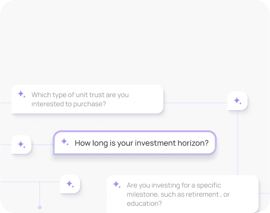Click the word "education?" in milestone prompt
The image size is (270, 213).
pos(144,203)
